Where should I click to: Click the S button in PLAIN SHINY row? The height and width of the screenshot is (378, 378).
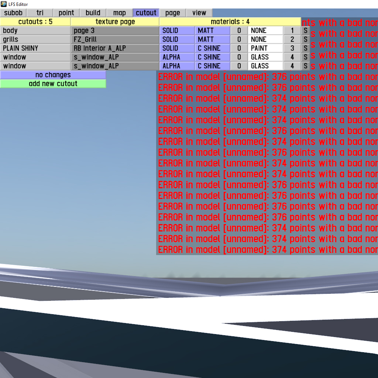(305, 48)
